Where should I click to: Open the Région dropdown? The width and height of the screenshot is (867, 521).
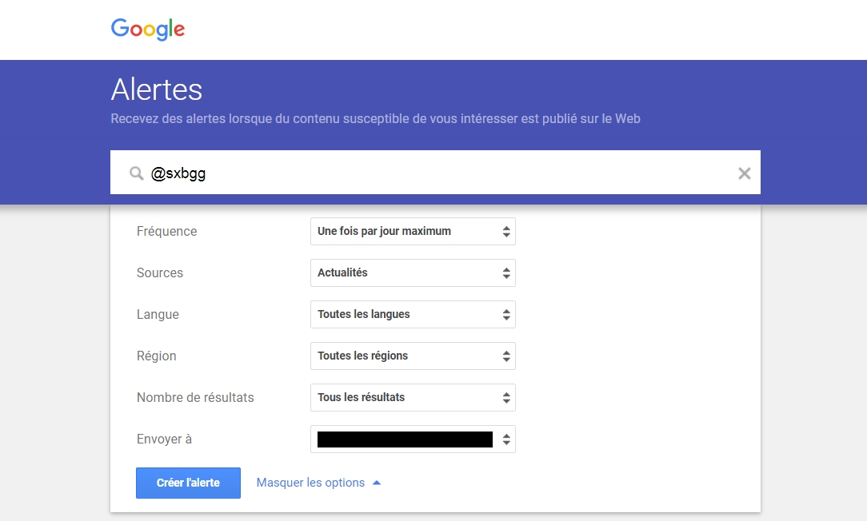point(413,356)
